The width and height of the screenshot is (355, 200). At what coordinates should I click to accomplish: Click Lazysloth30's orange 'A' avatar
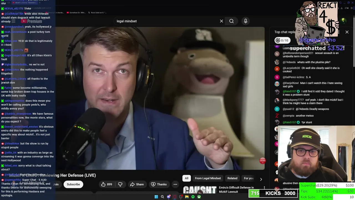[277, 69]
